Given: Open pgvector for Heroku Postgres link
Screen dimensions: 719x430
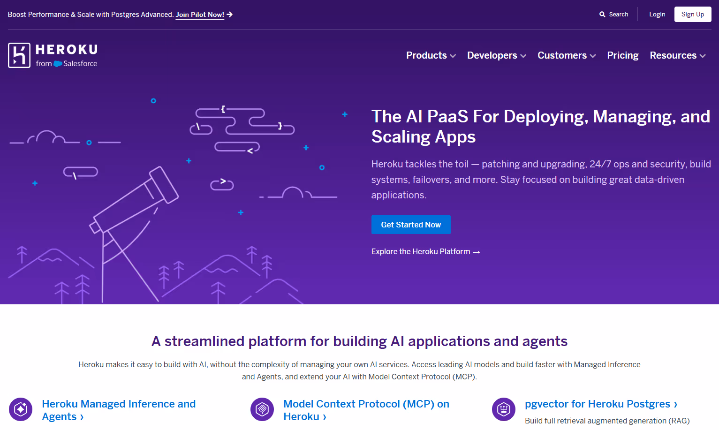Looking at the screenshot, I should 601,404.
